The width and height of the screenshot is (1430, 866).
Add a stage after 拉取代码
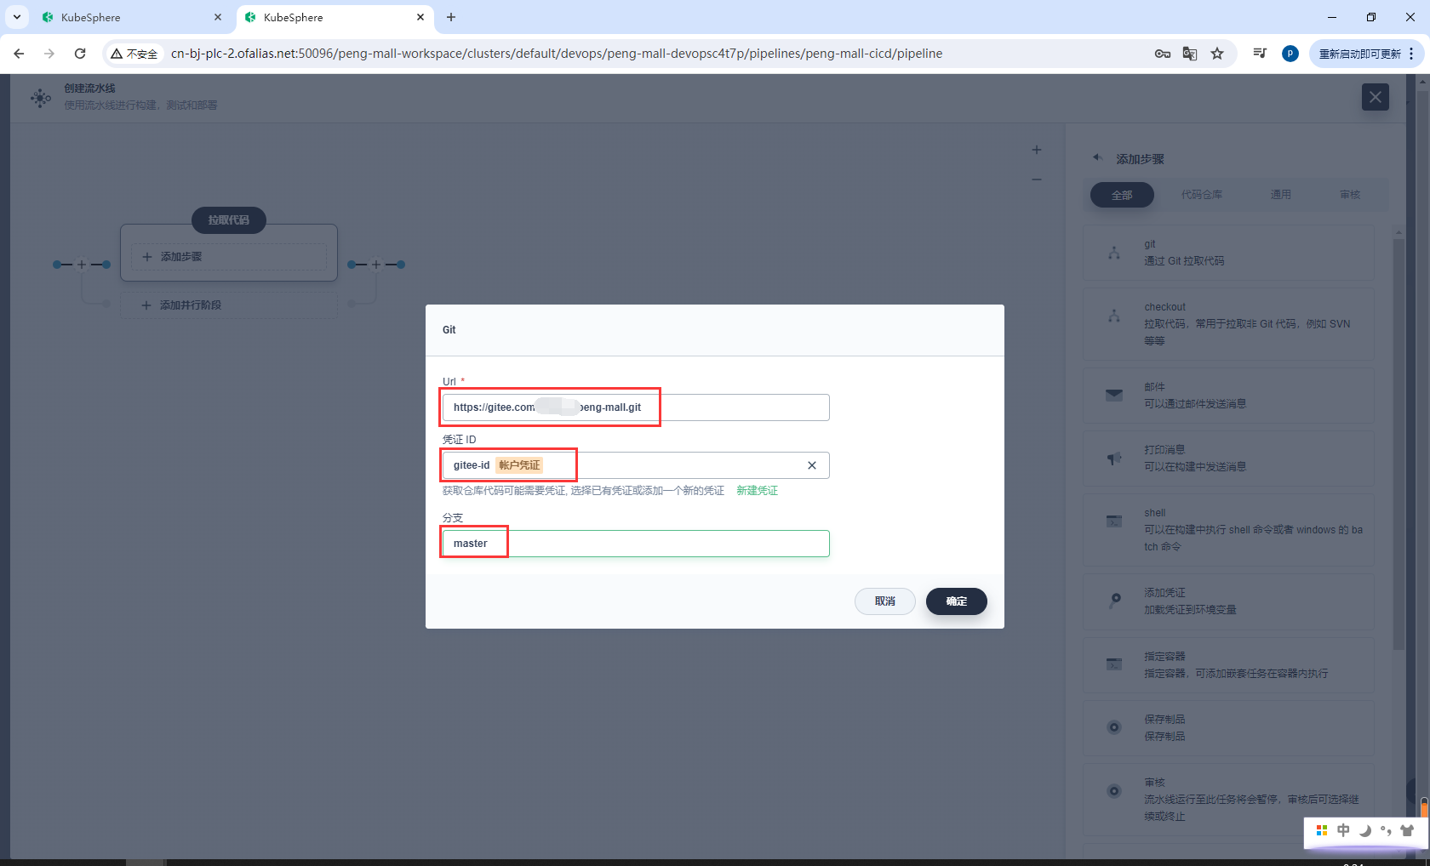[x=376, y=265]
